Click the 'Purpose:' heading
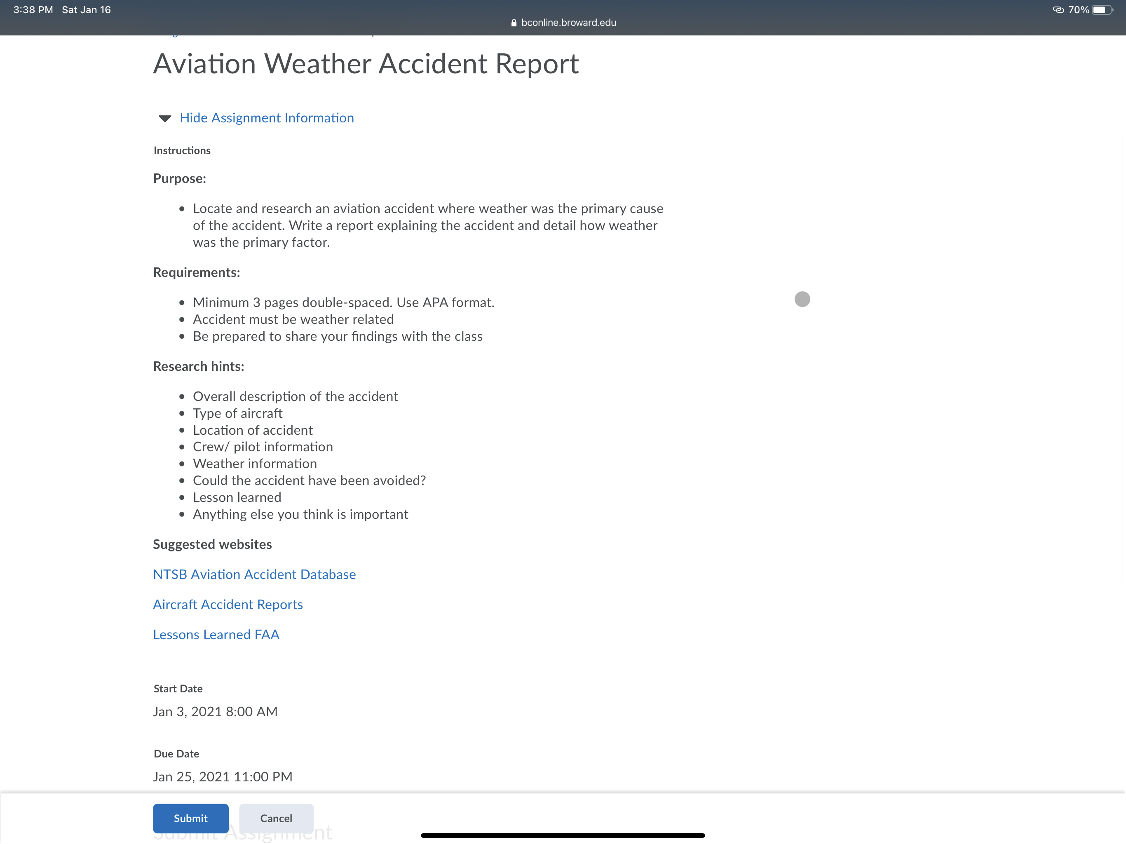This screenshot has height=844, width=1126. point(180,178)
